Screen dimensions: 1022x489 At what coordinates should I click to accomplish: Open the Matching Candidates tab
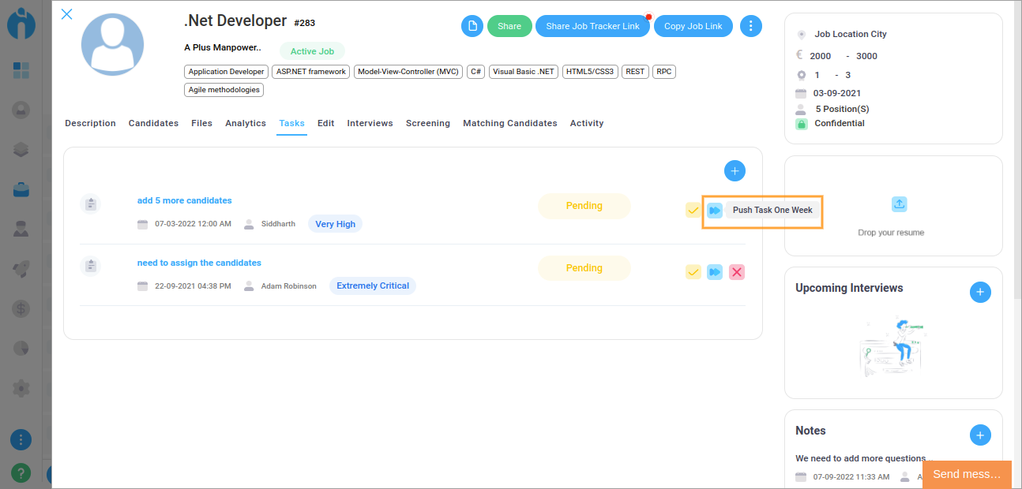pos(509,123)
